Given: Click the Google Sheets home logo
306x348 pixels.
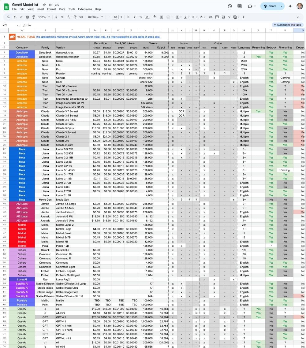Looking at the screenshot, I should [x=7, y=7].
